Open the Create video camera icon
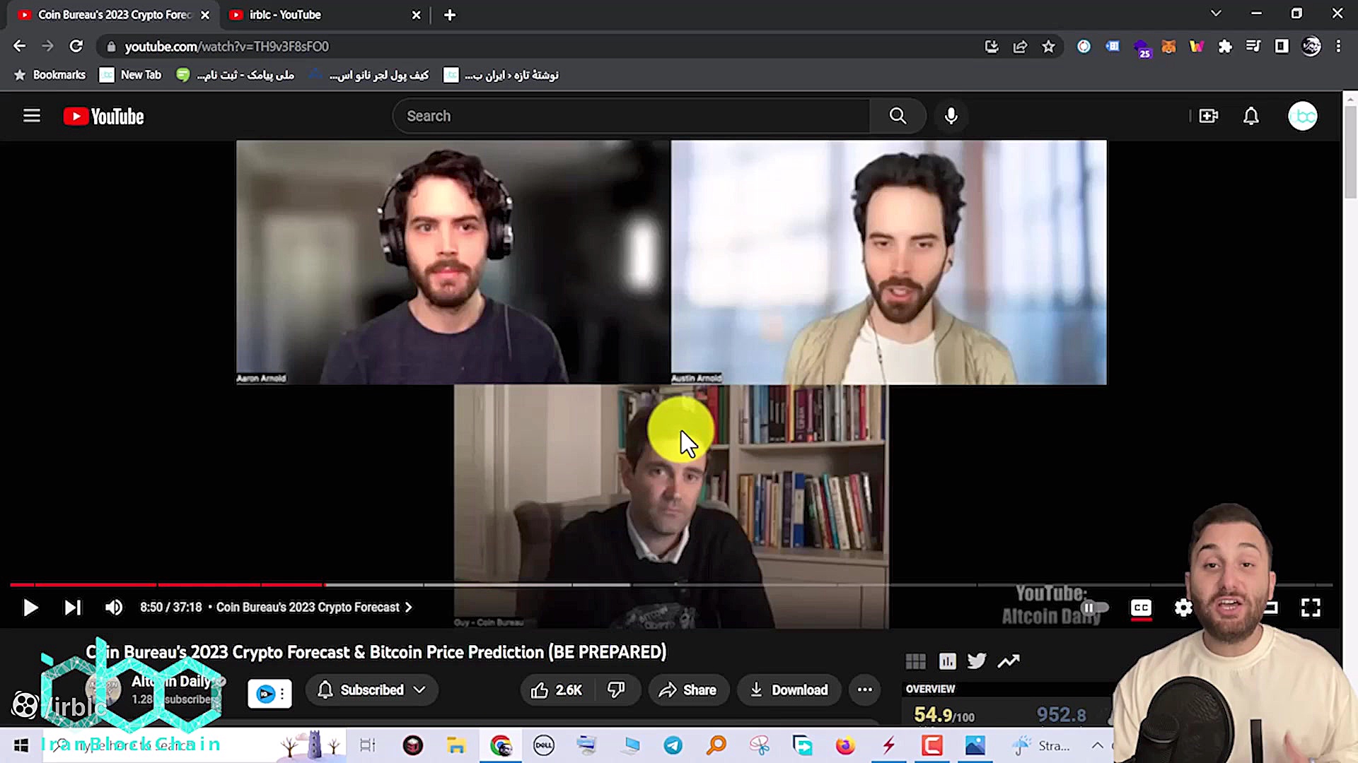Image resolution: width=1358 pixels, height=763 pixels. 1208,116
